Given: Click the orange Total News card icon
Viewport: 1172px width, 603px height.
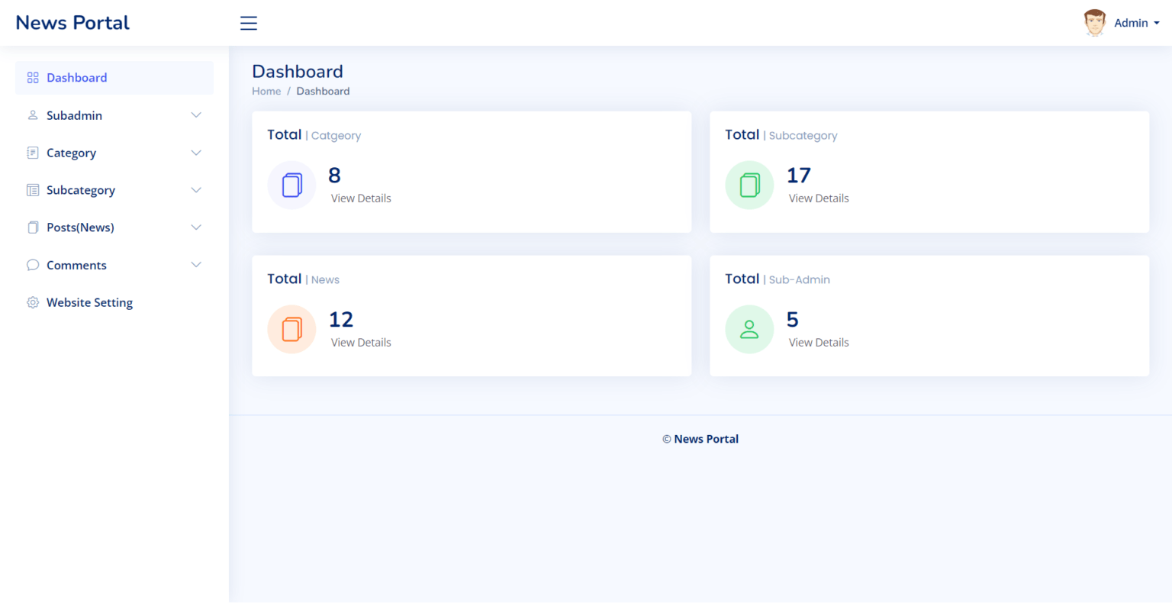Looking at the screenshot, I should (291, 329).
